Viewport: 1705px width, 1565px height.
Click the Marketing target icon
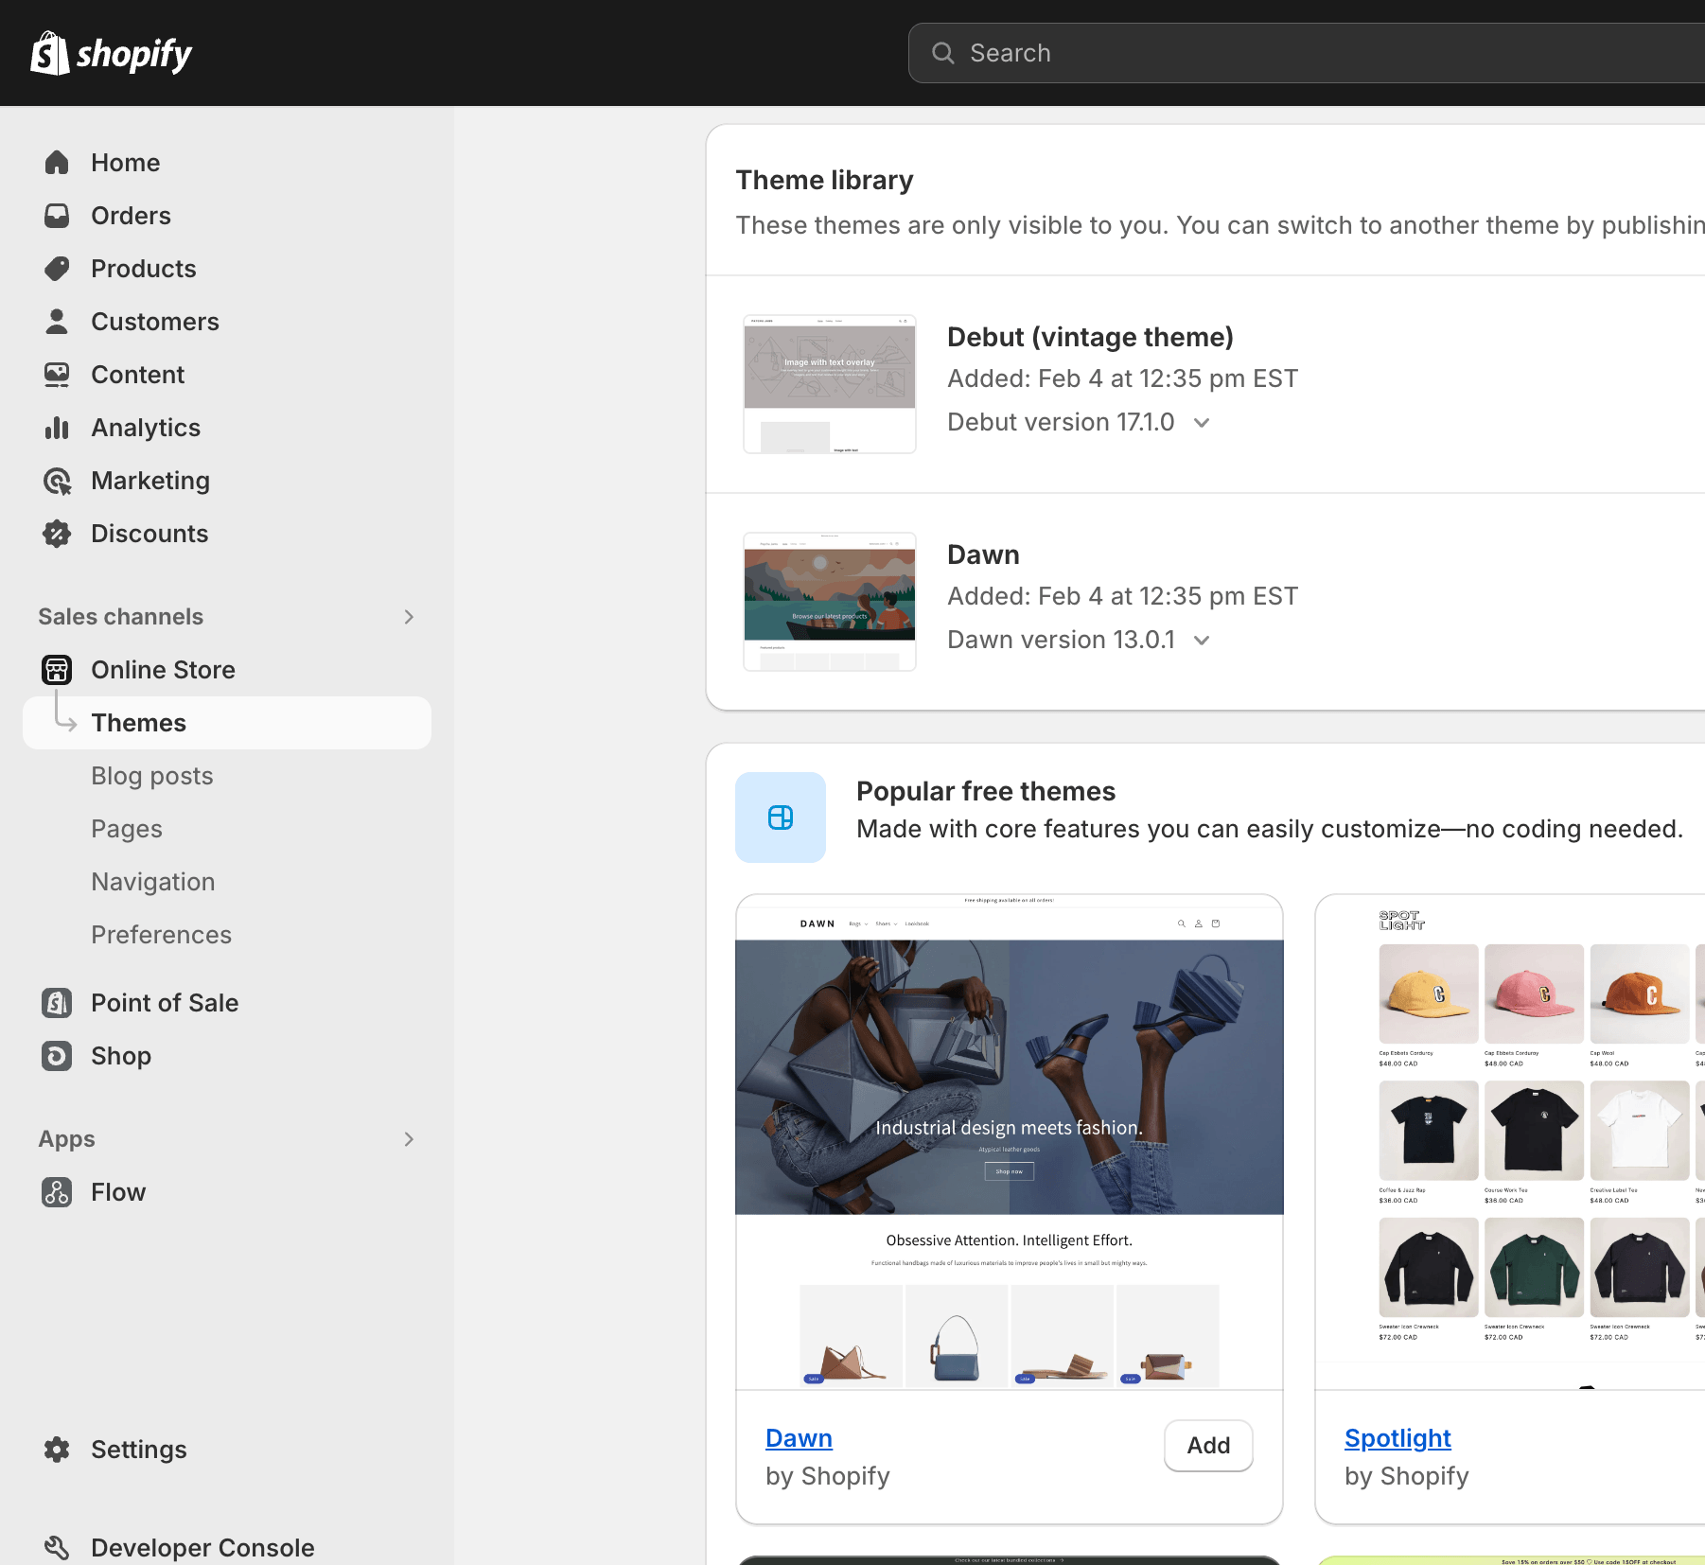pos(57,481)
